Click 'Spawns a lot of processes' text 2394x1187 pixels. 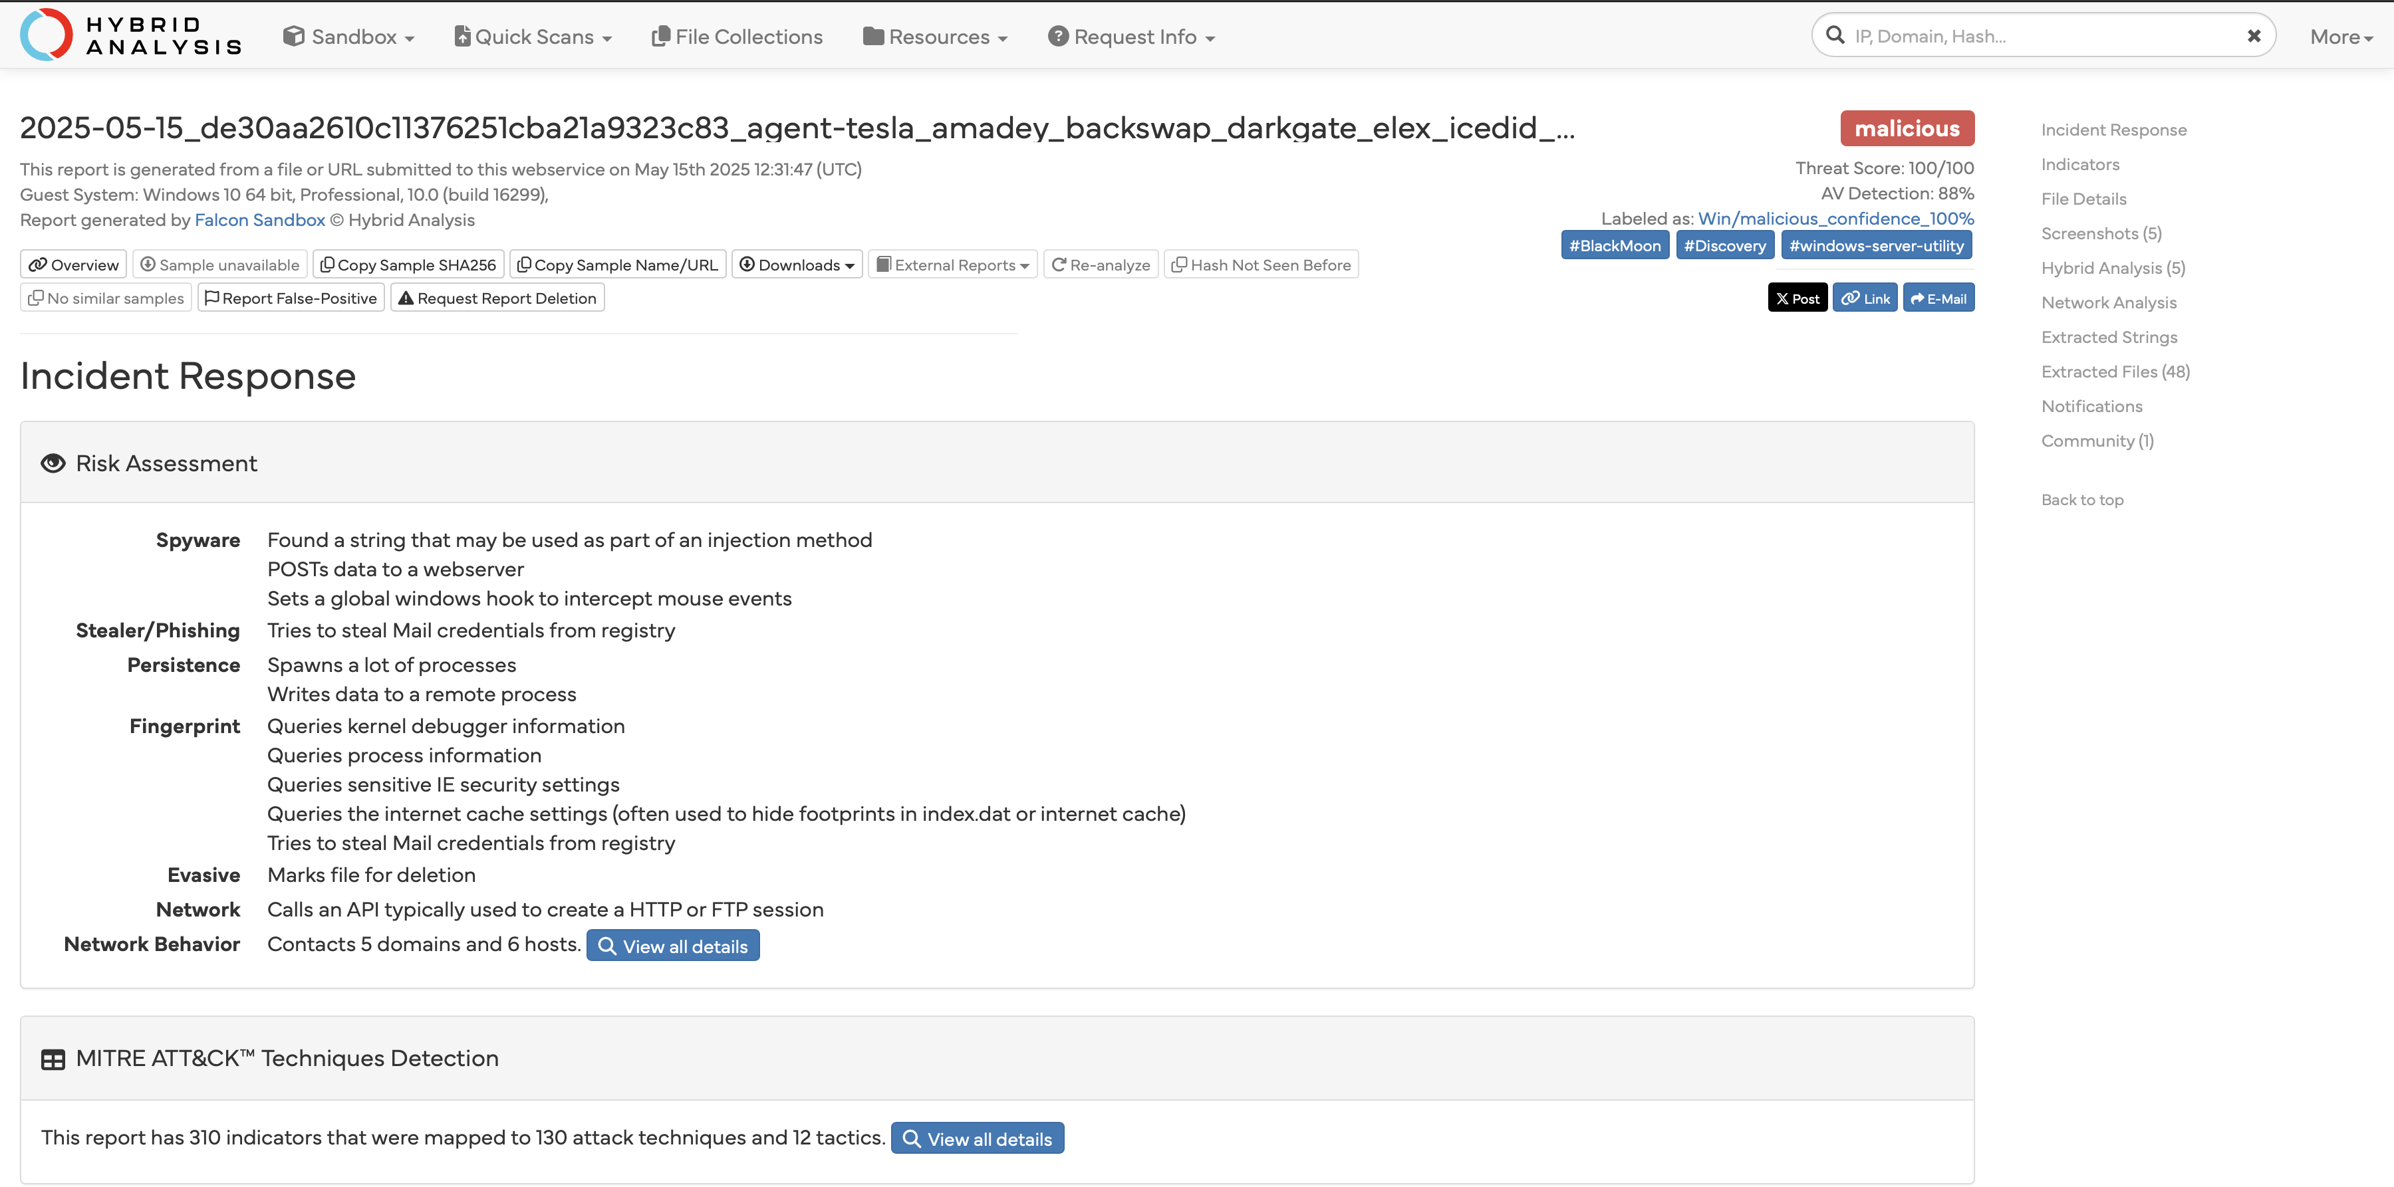click(x=391, y=665)
